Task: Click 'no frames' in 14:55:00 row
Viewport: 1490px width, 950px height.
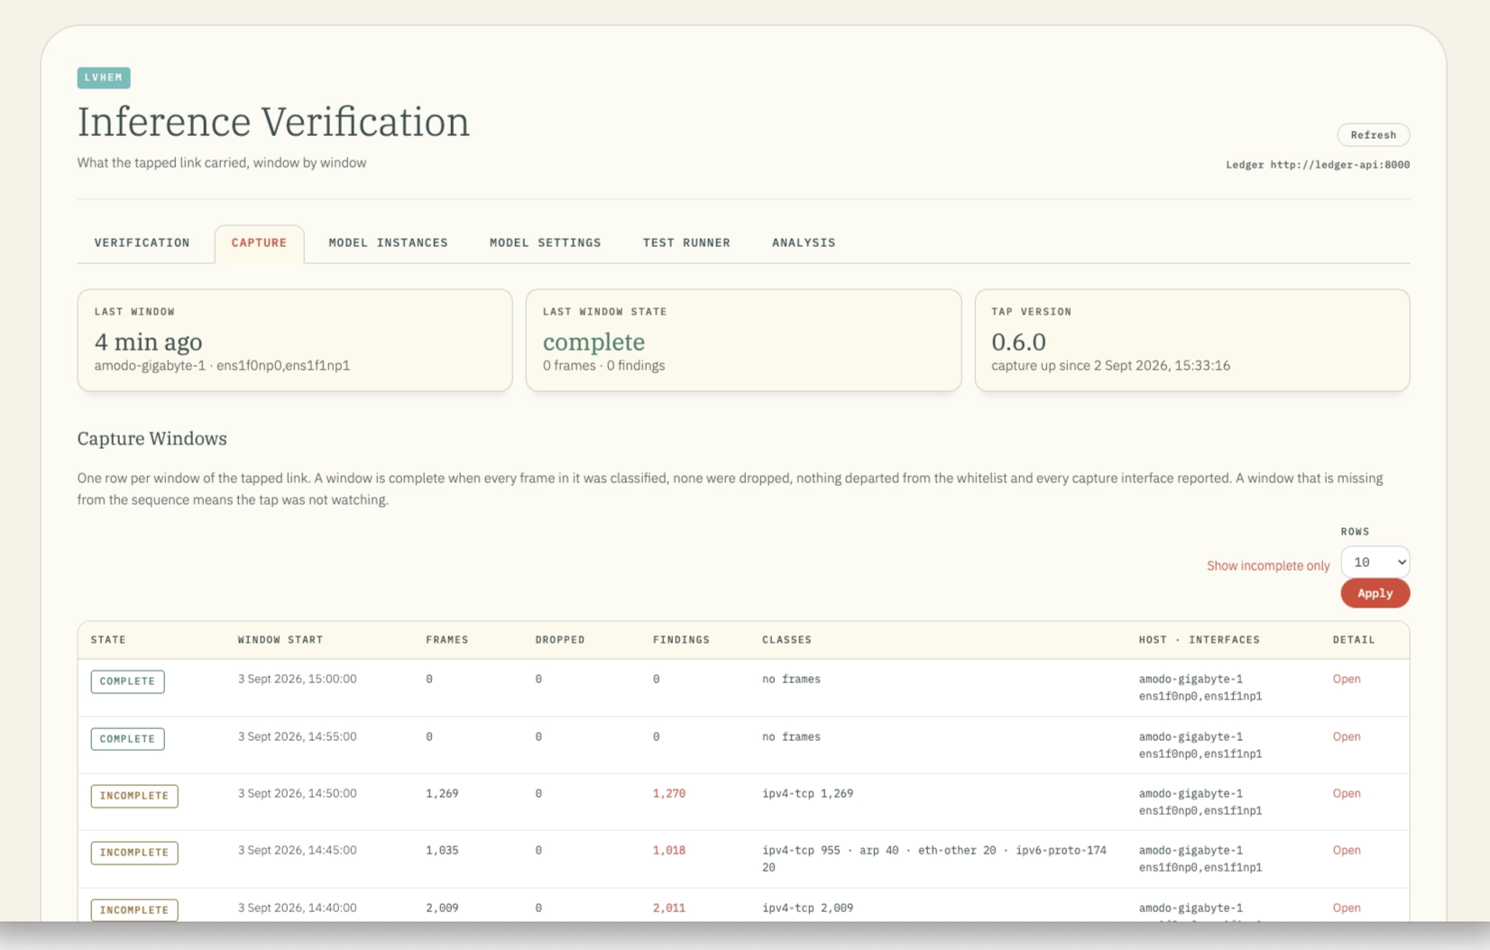Action: click(791, 737)
